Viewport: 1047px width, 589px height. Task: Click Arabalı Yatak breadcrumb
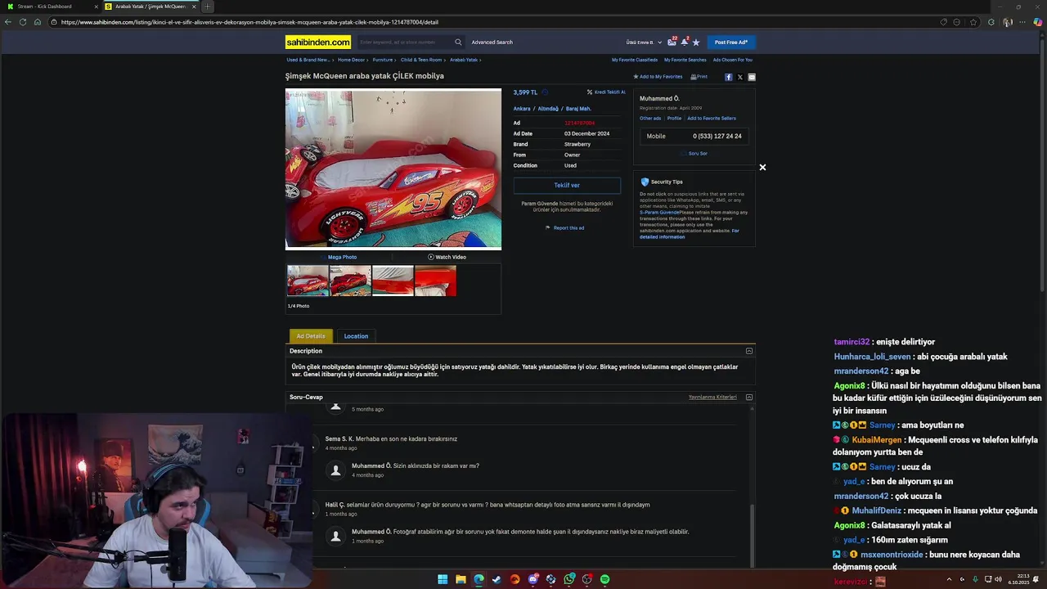pyautogui.click(x=464, y=60)
